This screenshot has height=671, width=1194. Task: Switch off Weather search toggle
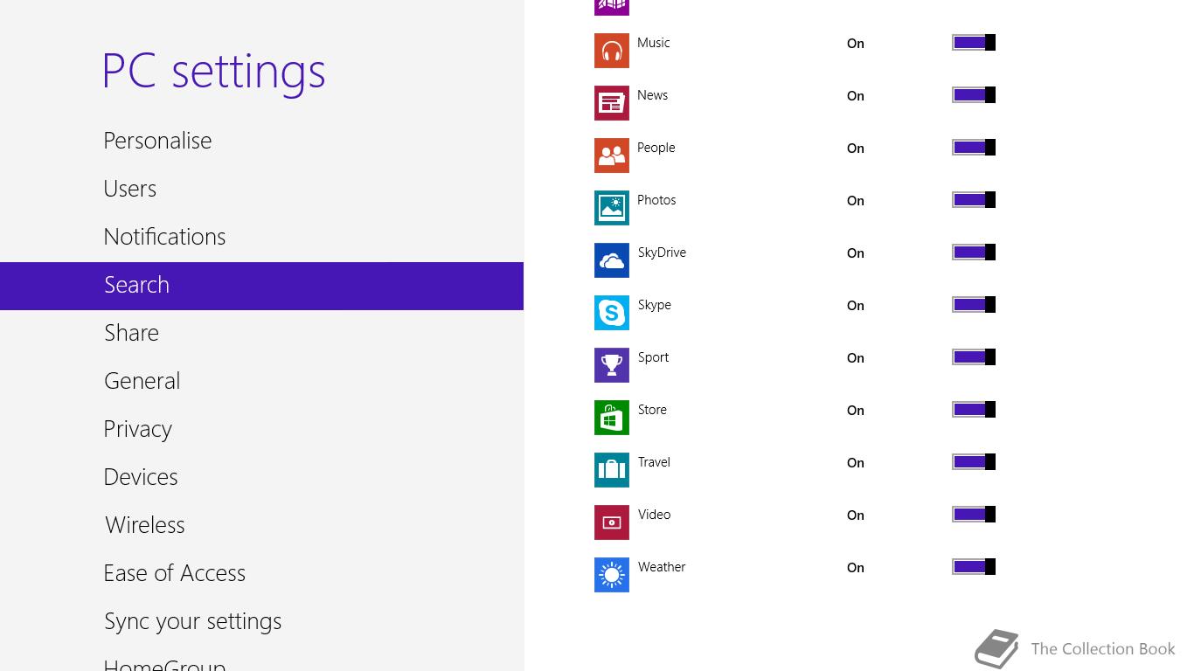974,567
